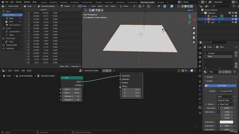The image size is (239, 134).
Task: Select material preview shading sphere
Action: pos(189,6)
